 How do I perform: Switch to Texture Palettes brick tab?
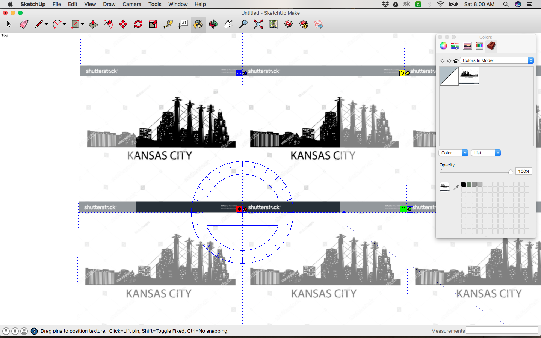click(491, 46)
